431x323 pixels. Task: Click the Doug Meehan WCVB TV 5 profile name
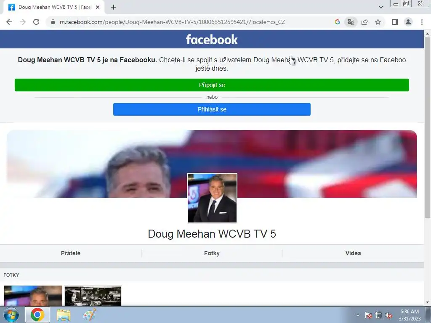click(x=212, y=234)
